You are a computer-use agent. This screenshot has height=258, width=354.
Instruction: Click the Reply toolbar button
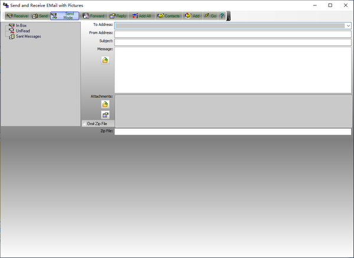[119, 16]
